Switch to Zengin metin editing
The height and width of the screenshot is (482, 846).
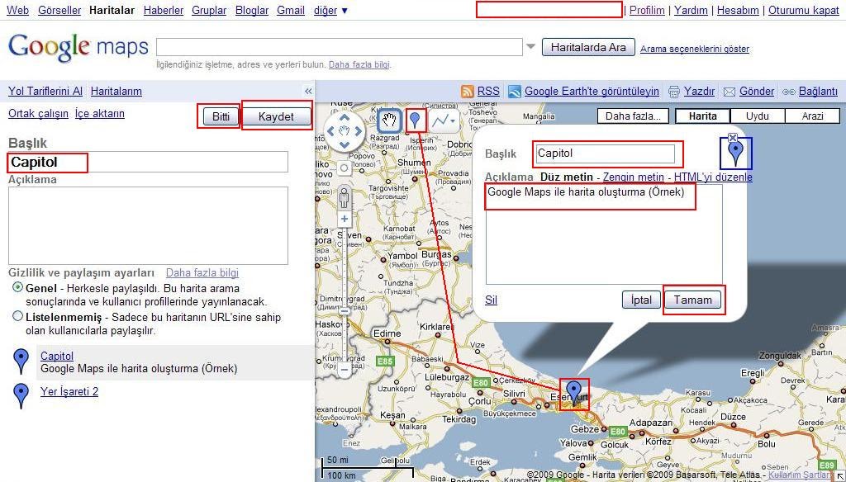click(634, 177)
